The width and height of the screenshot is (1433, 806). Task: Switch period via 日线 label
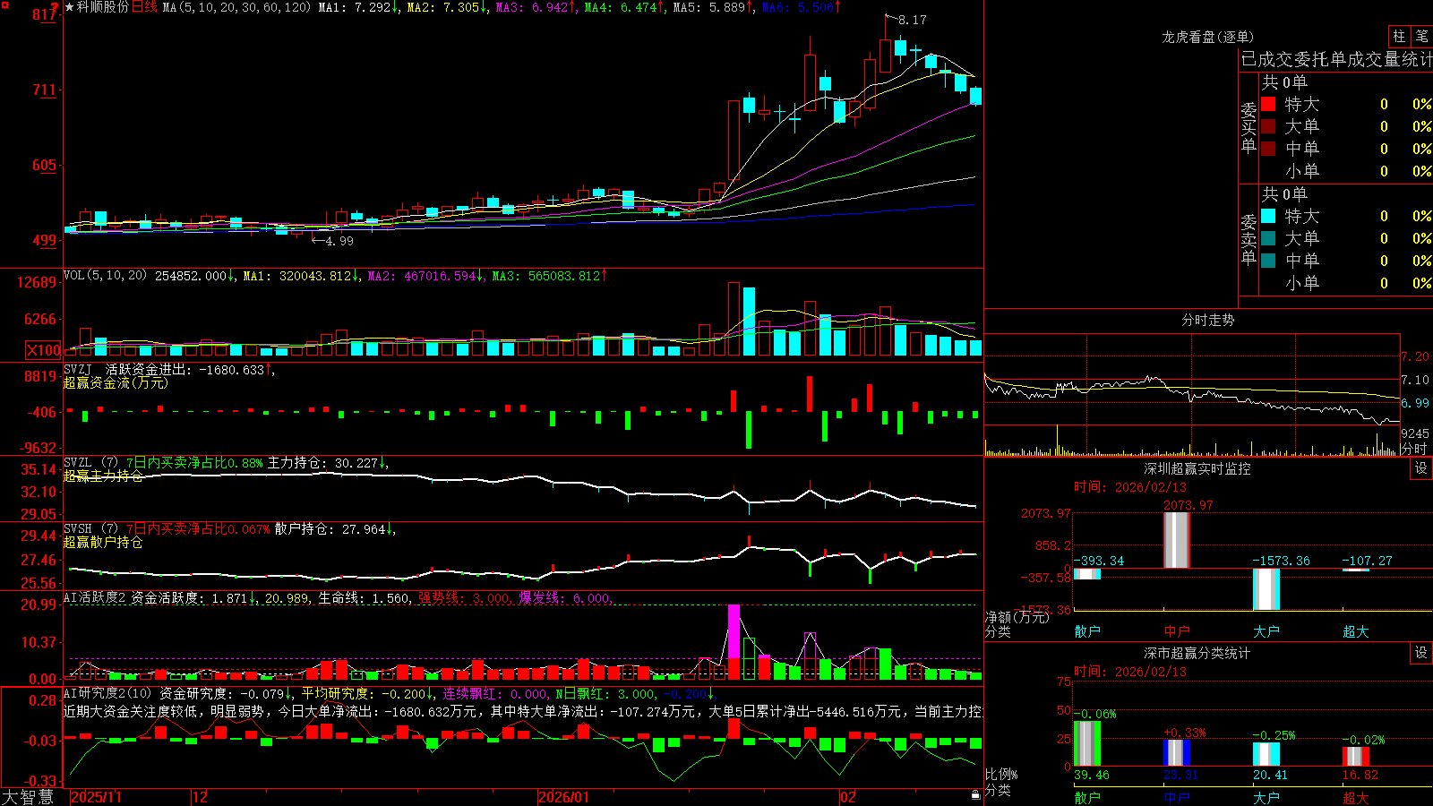click(x=144, y=7)
